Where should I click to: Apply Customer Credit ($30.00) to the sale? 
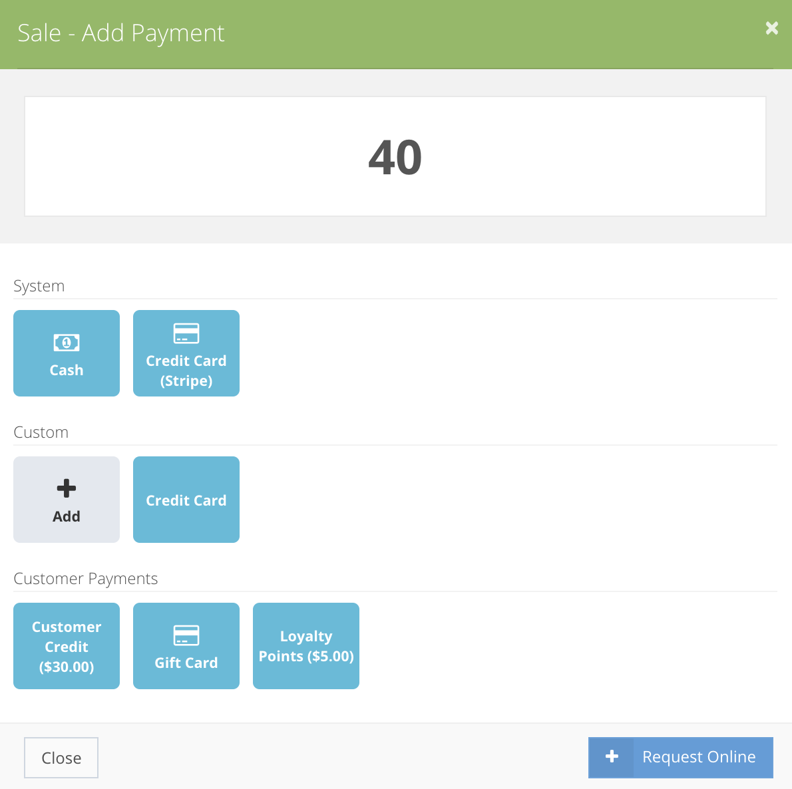[x=66, y=645]
